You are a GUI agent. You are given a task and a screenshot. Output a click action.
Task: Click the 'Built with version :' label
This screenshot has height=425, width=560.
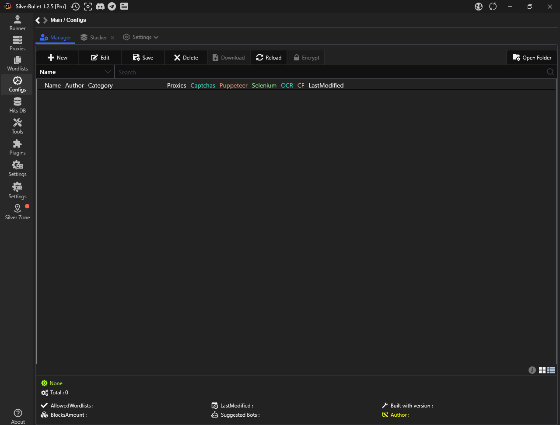[x=412, y=406]
